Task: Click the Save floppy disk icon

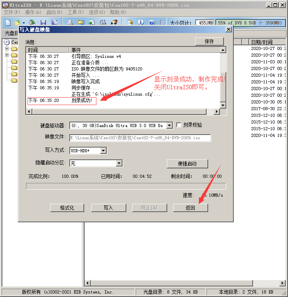Action: (x=43, y=22)
